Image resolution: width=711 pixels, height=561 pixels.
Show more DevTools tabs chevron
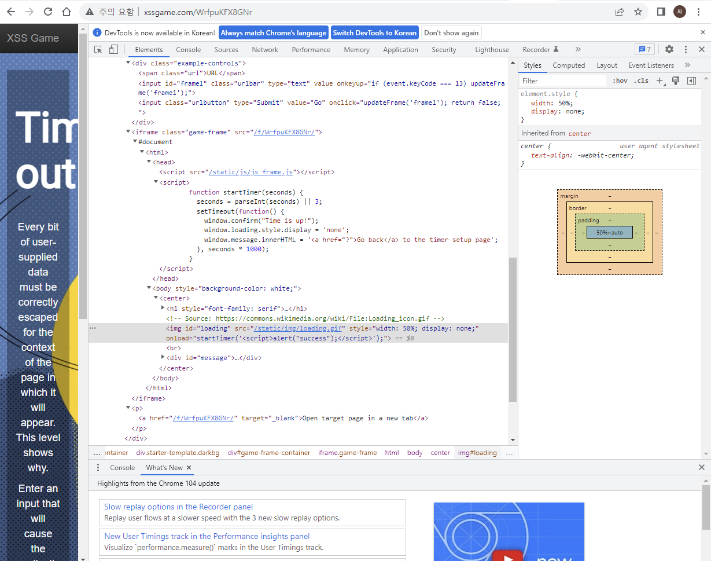pyautogui.click(x=577, y=50)
